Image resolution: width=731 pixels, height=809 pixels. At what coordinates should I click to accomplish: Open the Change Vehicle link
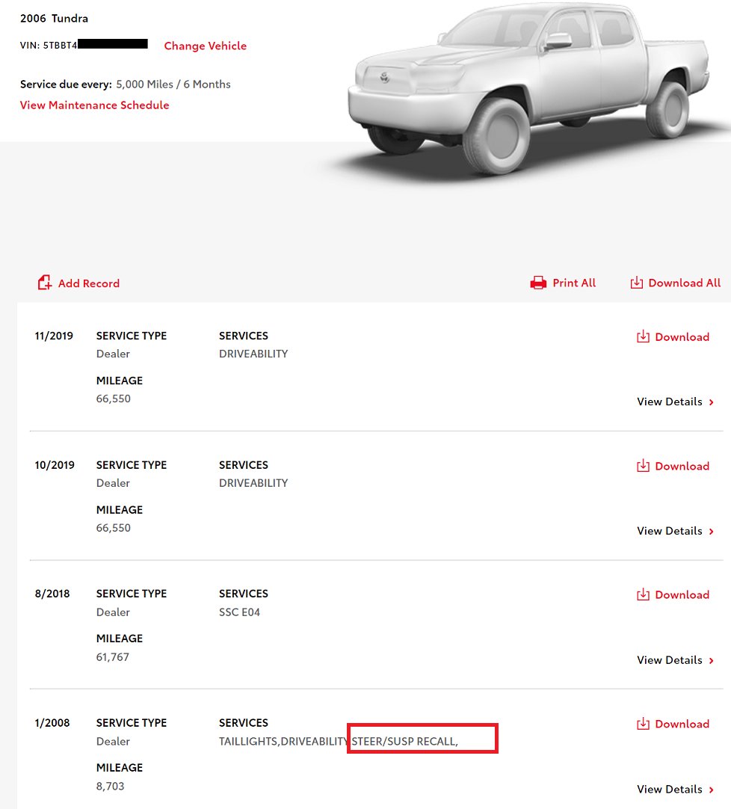point(206,46)
